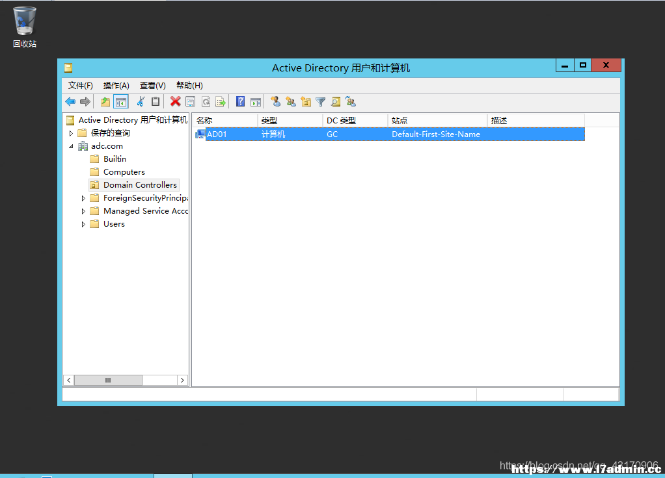Go up one level with the folder arrow icon
665x478 pixels.
pyautogui.click(x=105, y=101)
